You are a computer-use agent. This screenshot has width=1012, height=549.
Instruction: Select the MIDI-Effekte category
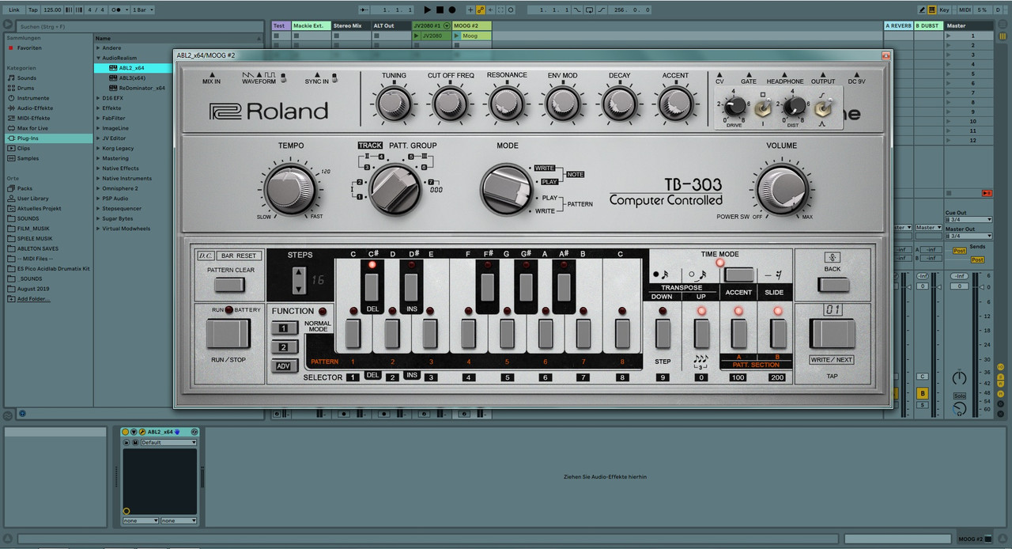coord(34,118)
